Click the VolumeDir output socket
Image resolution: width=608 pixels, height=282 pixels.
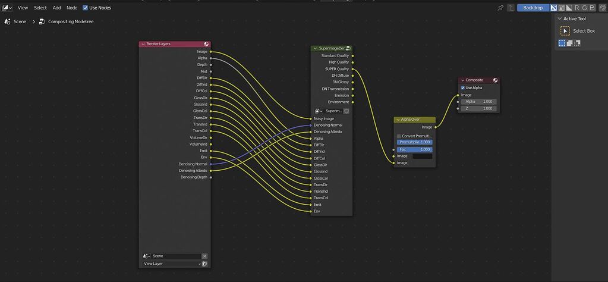click(x=210, y=137)
